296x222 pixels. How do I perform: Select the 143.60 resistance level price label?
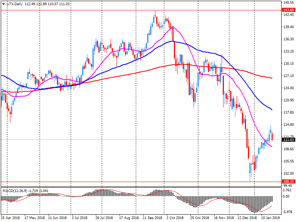(289, 10)
